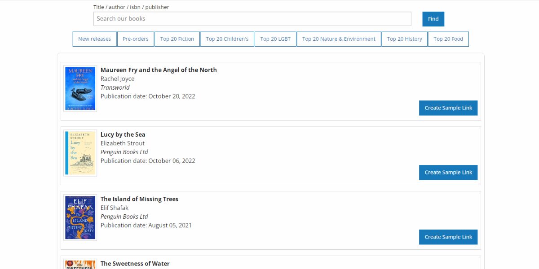This screenshot has width=539, height=269.
Task: Click in the Search our books field
Action: point(252,19)
